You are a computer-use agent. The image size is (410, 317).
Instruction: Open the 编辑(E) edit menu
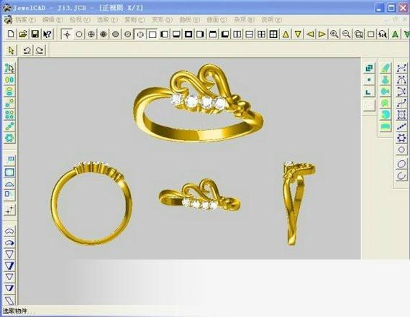(53, 19)
